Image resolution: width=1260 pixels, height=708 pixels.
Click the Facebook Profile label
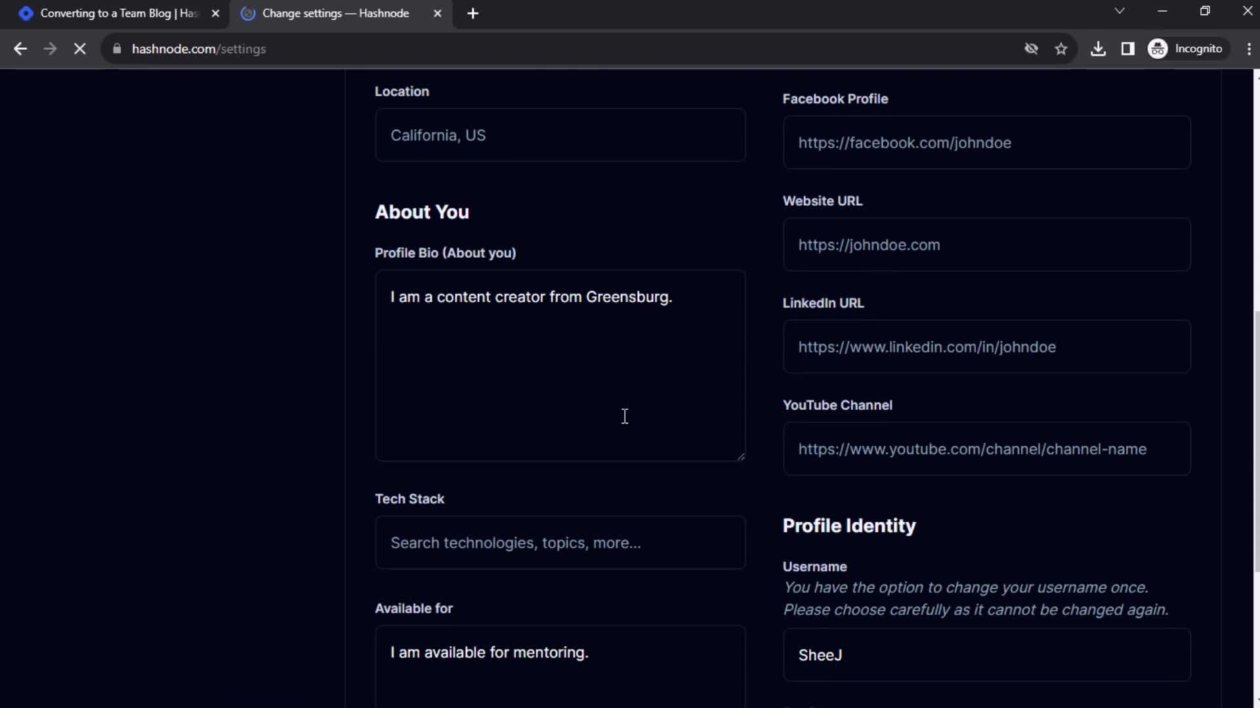[835, 99]
